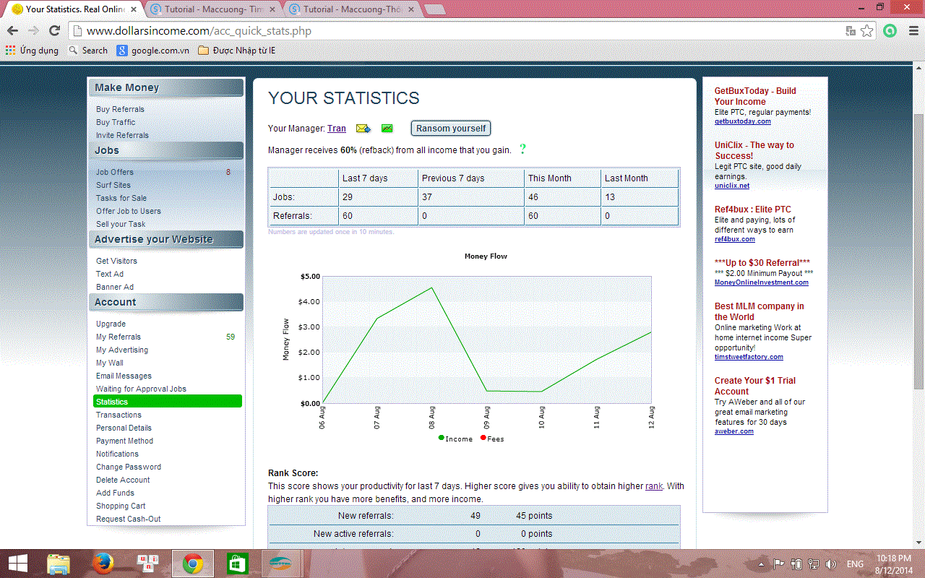Image resolution: width=925 pixels, height=578 pixels.
Task: Click the ENG input language indicator
Action: [x=855, y=564]
